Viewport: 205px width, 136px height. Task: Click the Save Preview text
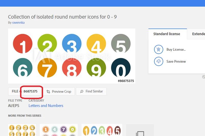tap(176, 61)
